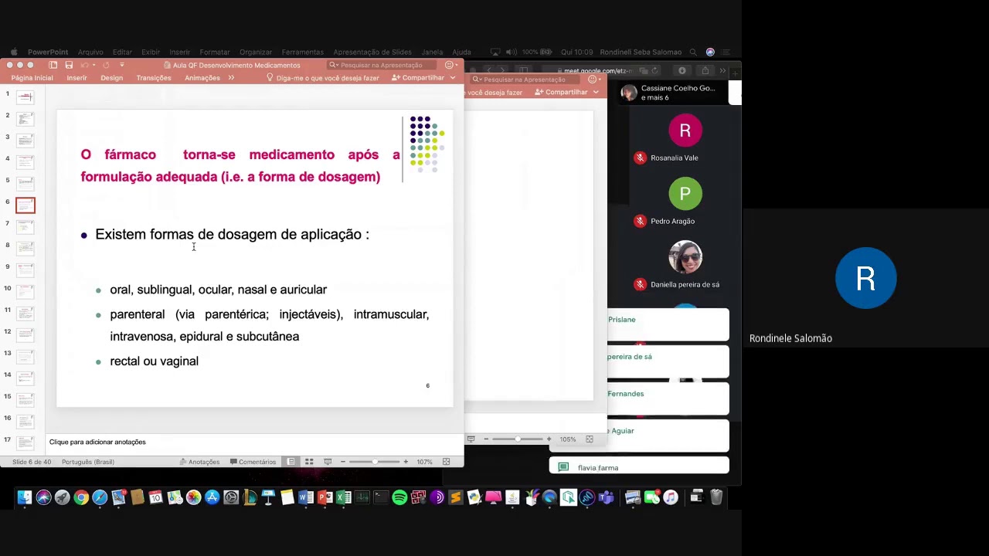Image resolution: width=989 pixels, height=556 pixels.
Task: Open the undo history dropdown arrow
Action: [x=93, y=65]
